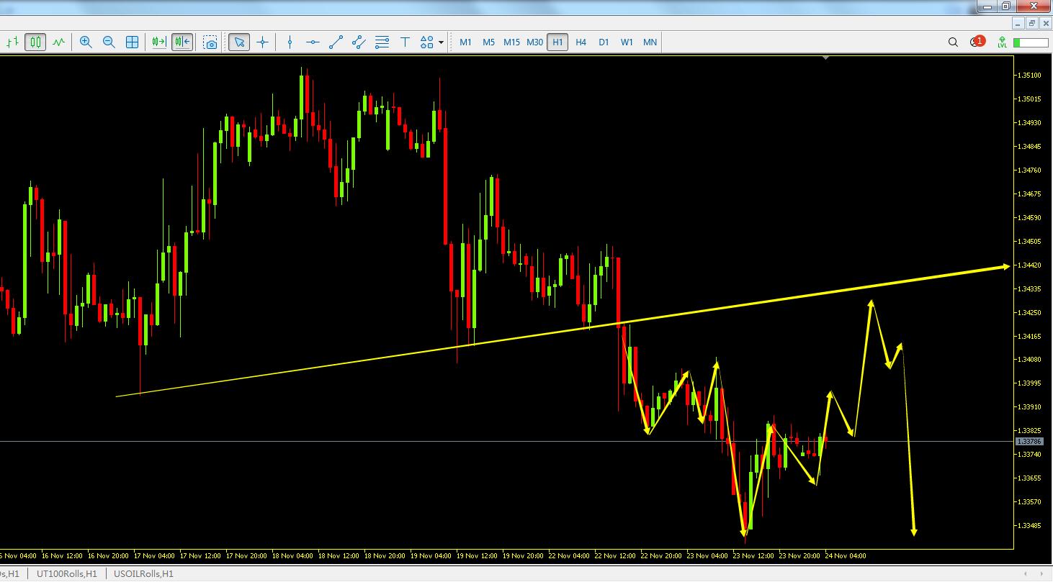Open the USOILRolls,H1 chart tab
This screenshot has height=582, width=1053.
tap(143, 574)
